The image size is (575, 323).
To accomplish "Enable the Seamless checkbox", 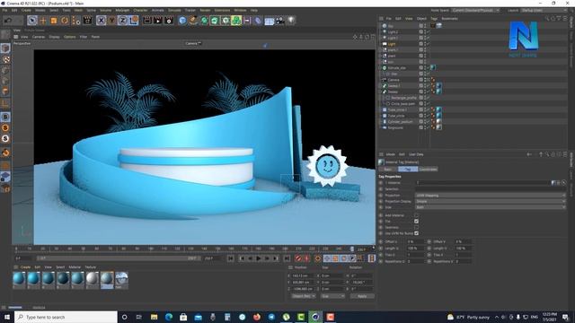I will pos(416,227).
